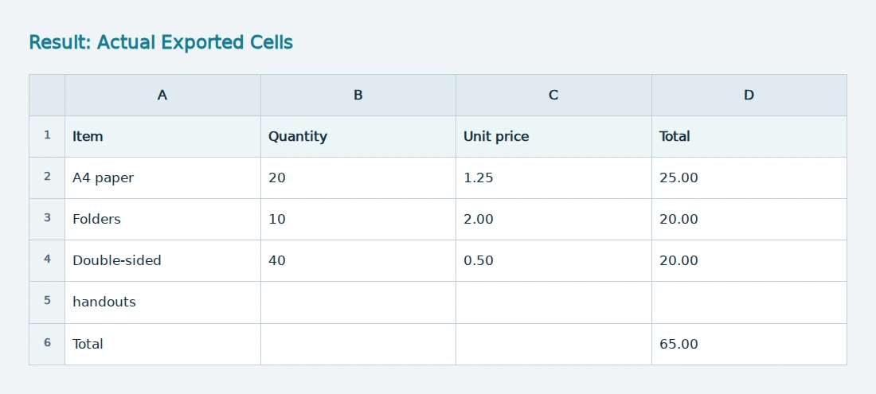Select row header 2
Image resolution: width=876 pixels, height=394 pixels.
(x=47, y=177)
